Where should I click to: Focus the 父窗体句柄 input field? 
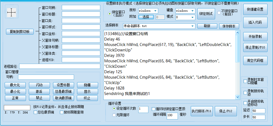pos(81,40)
